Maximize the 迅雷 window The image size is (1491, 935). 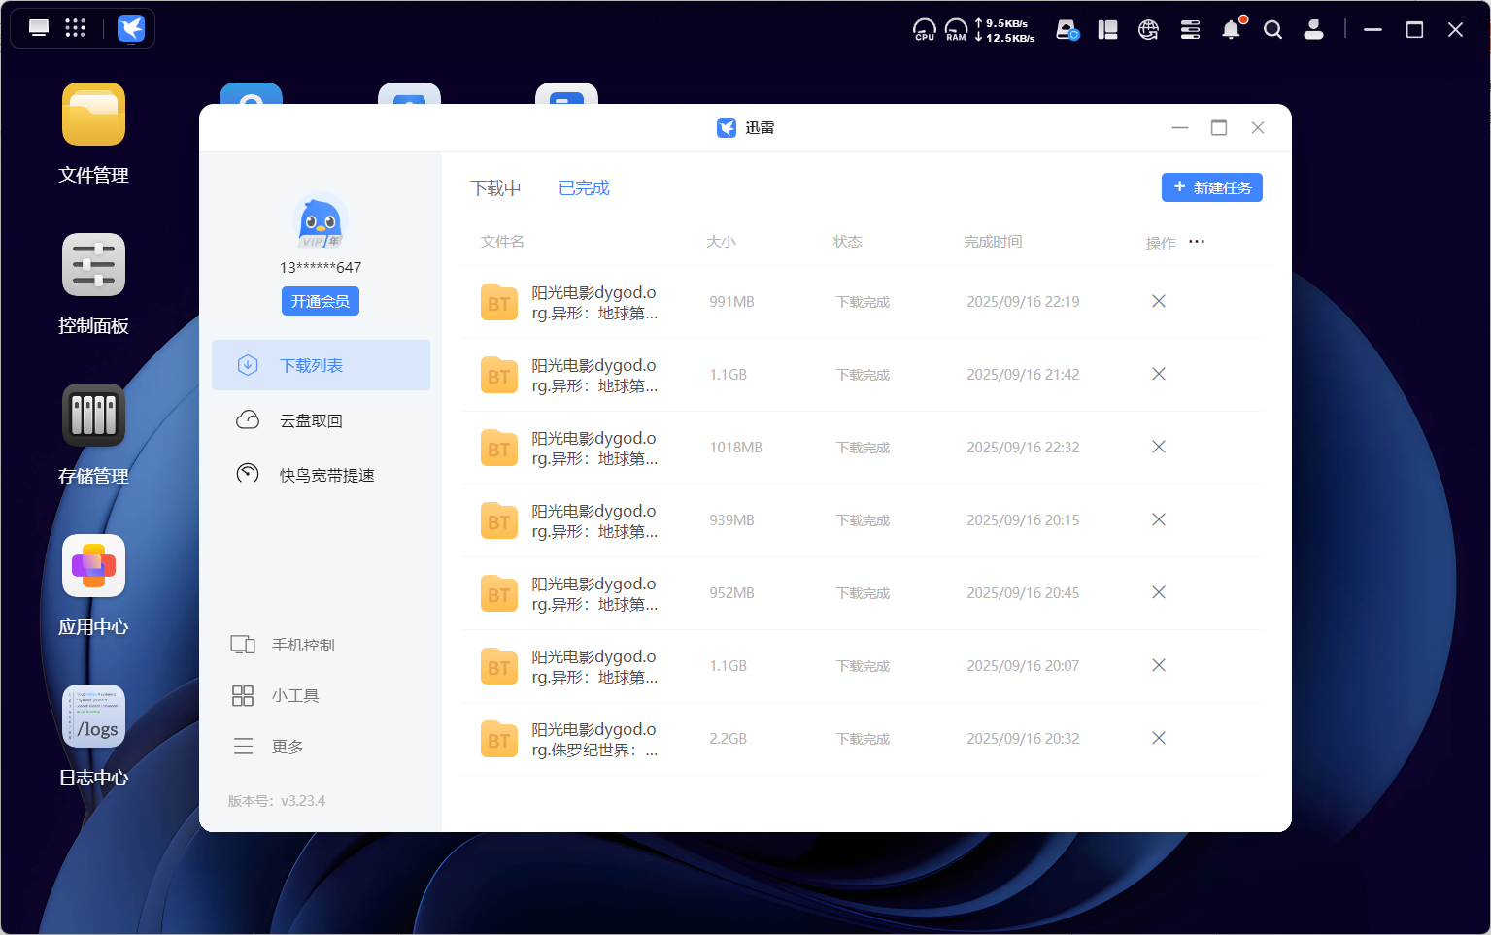pyautogui.click(x=1219, y=127)
